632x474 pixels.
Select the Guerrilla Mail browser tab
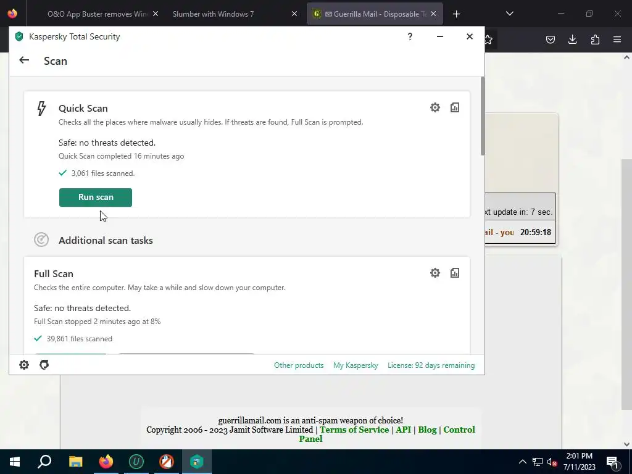tap(375, 14)
